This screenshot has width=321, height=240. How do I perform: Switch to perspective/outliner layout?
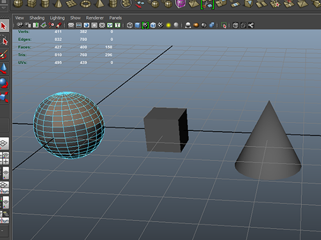click(x=5, y=173)
